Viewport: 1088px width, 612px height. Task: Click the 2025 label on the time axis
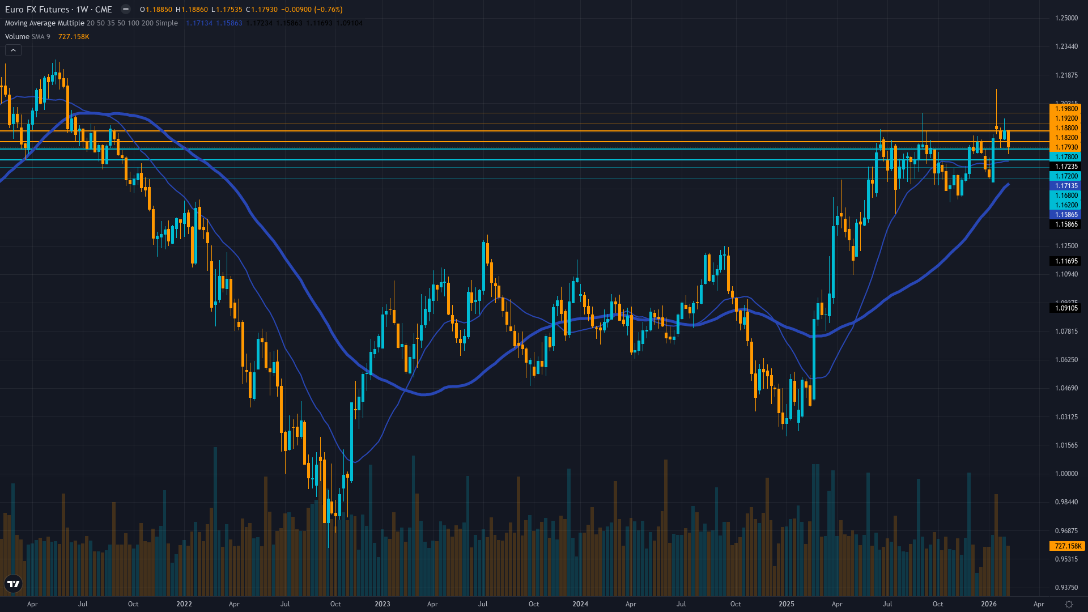pyautogui.click(x=787, y=604)
